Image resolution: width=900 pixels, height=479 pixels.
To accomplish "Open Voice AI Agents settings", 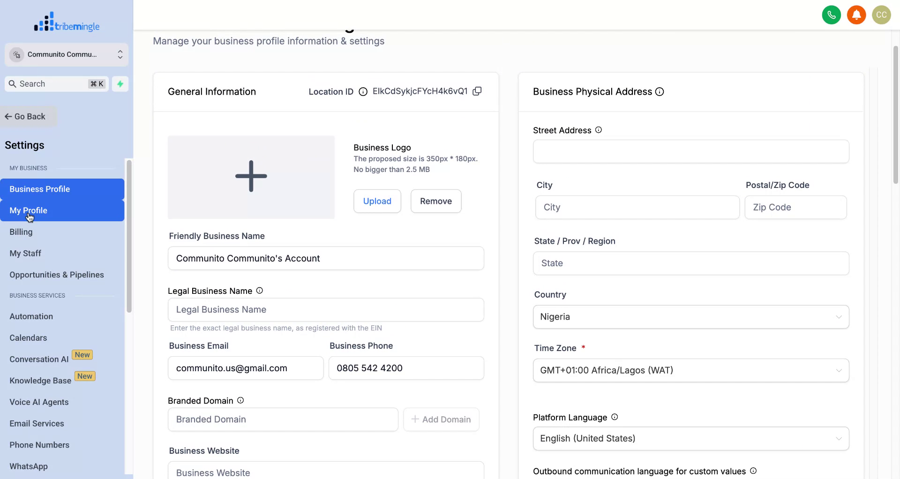I will [x=39, y=402].
